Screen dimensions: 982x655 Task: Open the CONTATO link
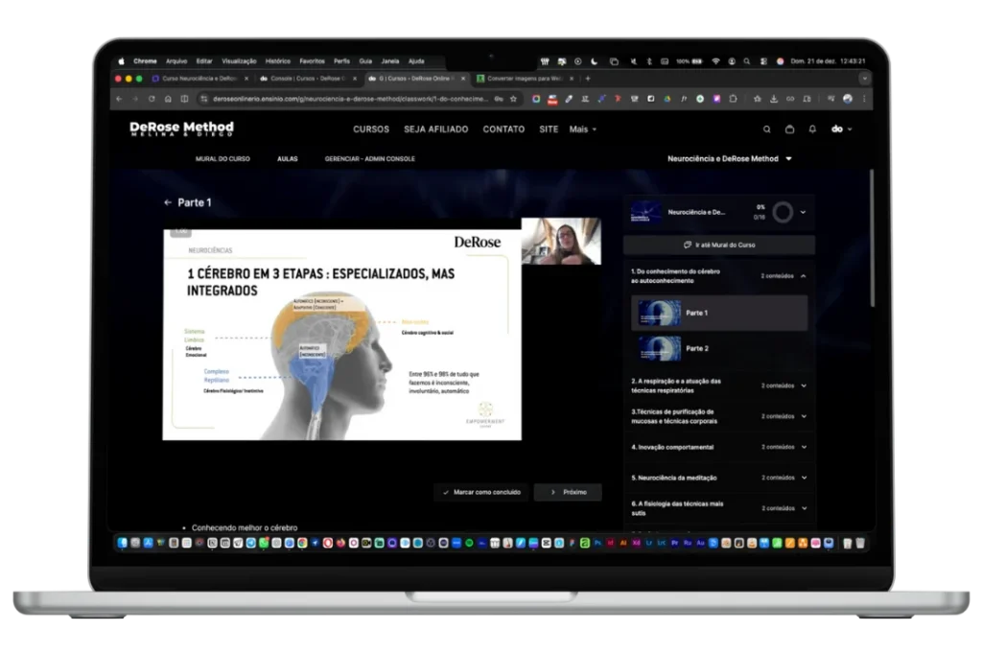point(503,129)
